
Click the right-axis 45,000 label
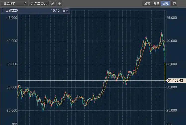[172, 18]
